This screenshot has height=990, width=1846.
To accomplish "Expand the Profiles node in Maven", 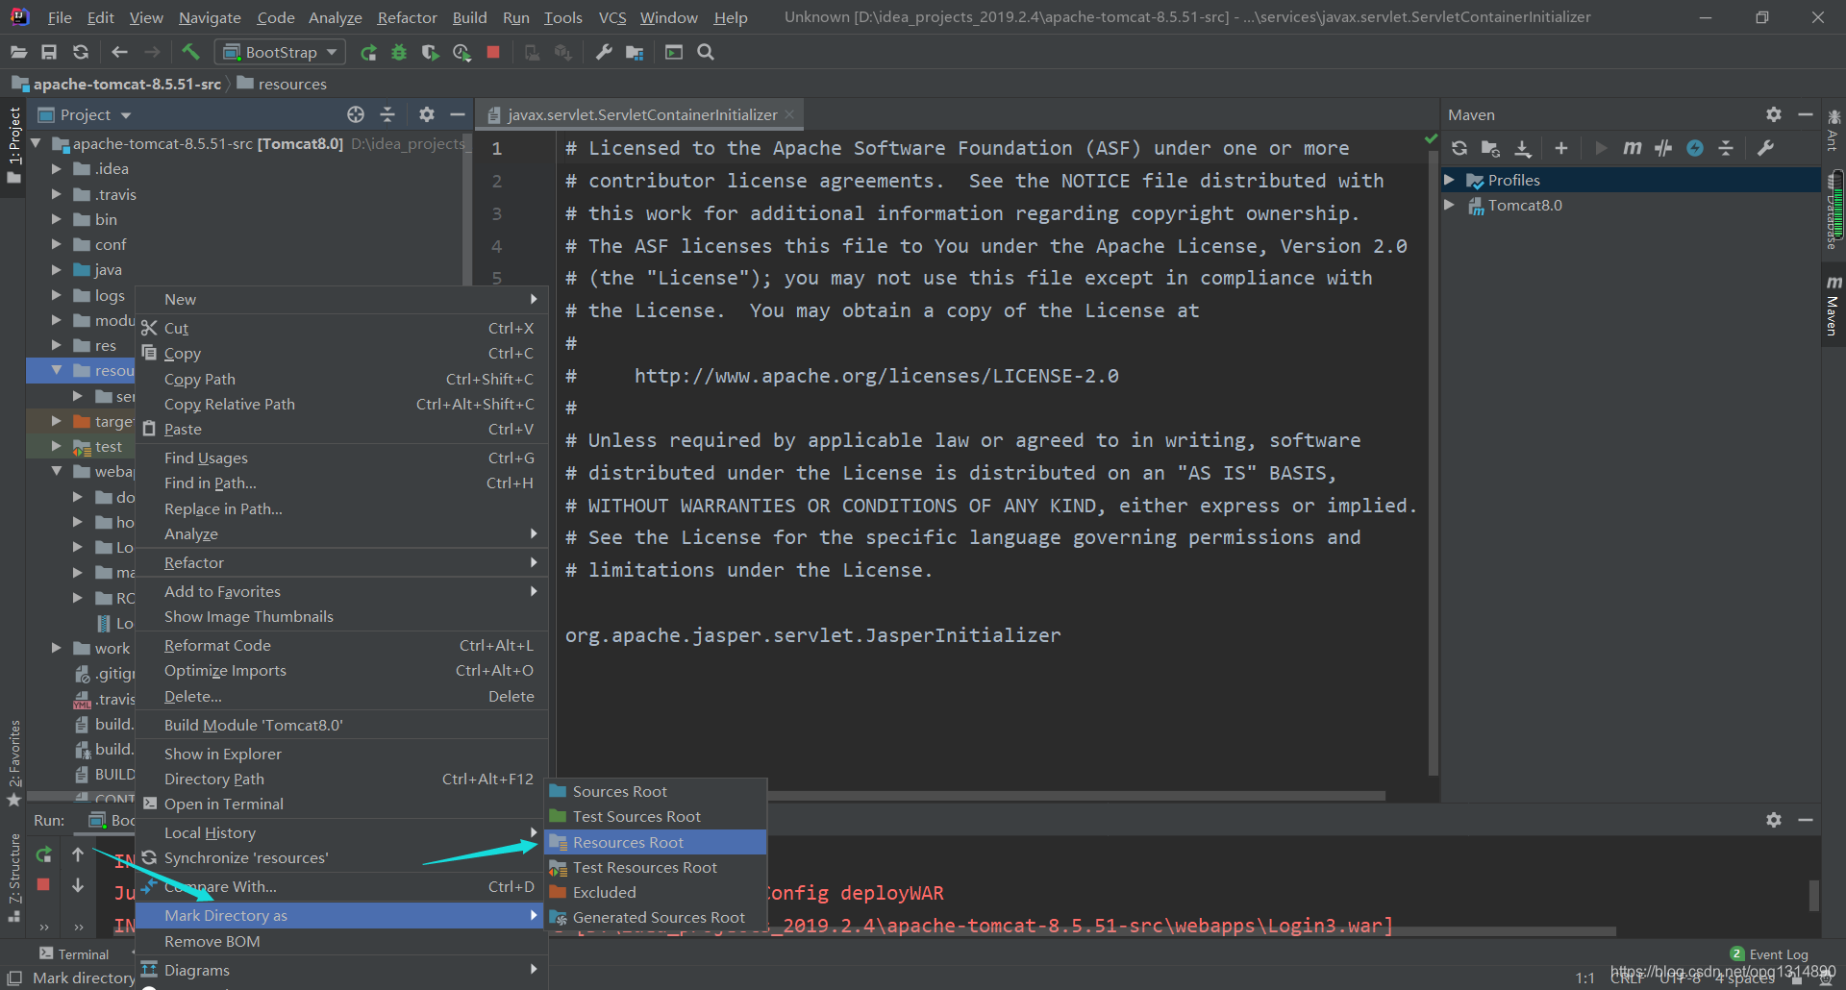I will [1449, 180].
